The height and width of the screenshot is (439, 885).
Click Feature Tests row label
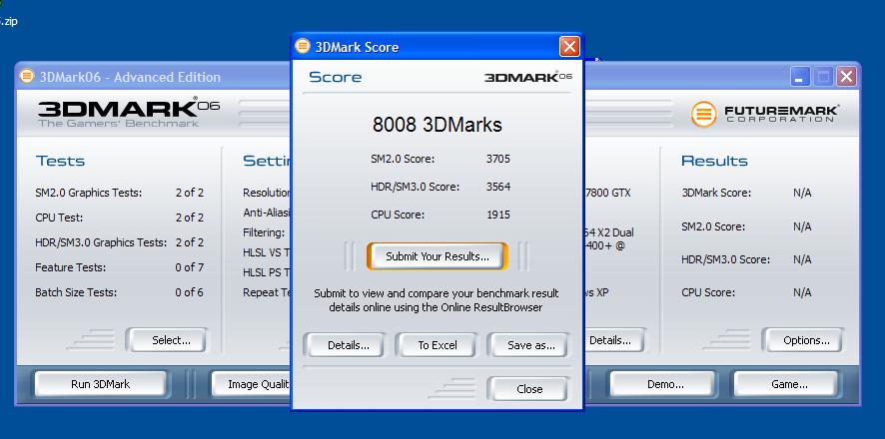pyautogui.click(x=70, y=267)
